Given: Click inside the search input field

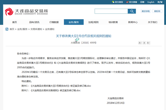Looking at the screenshot, I should 111,11.
